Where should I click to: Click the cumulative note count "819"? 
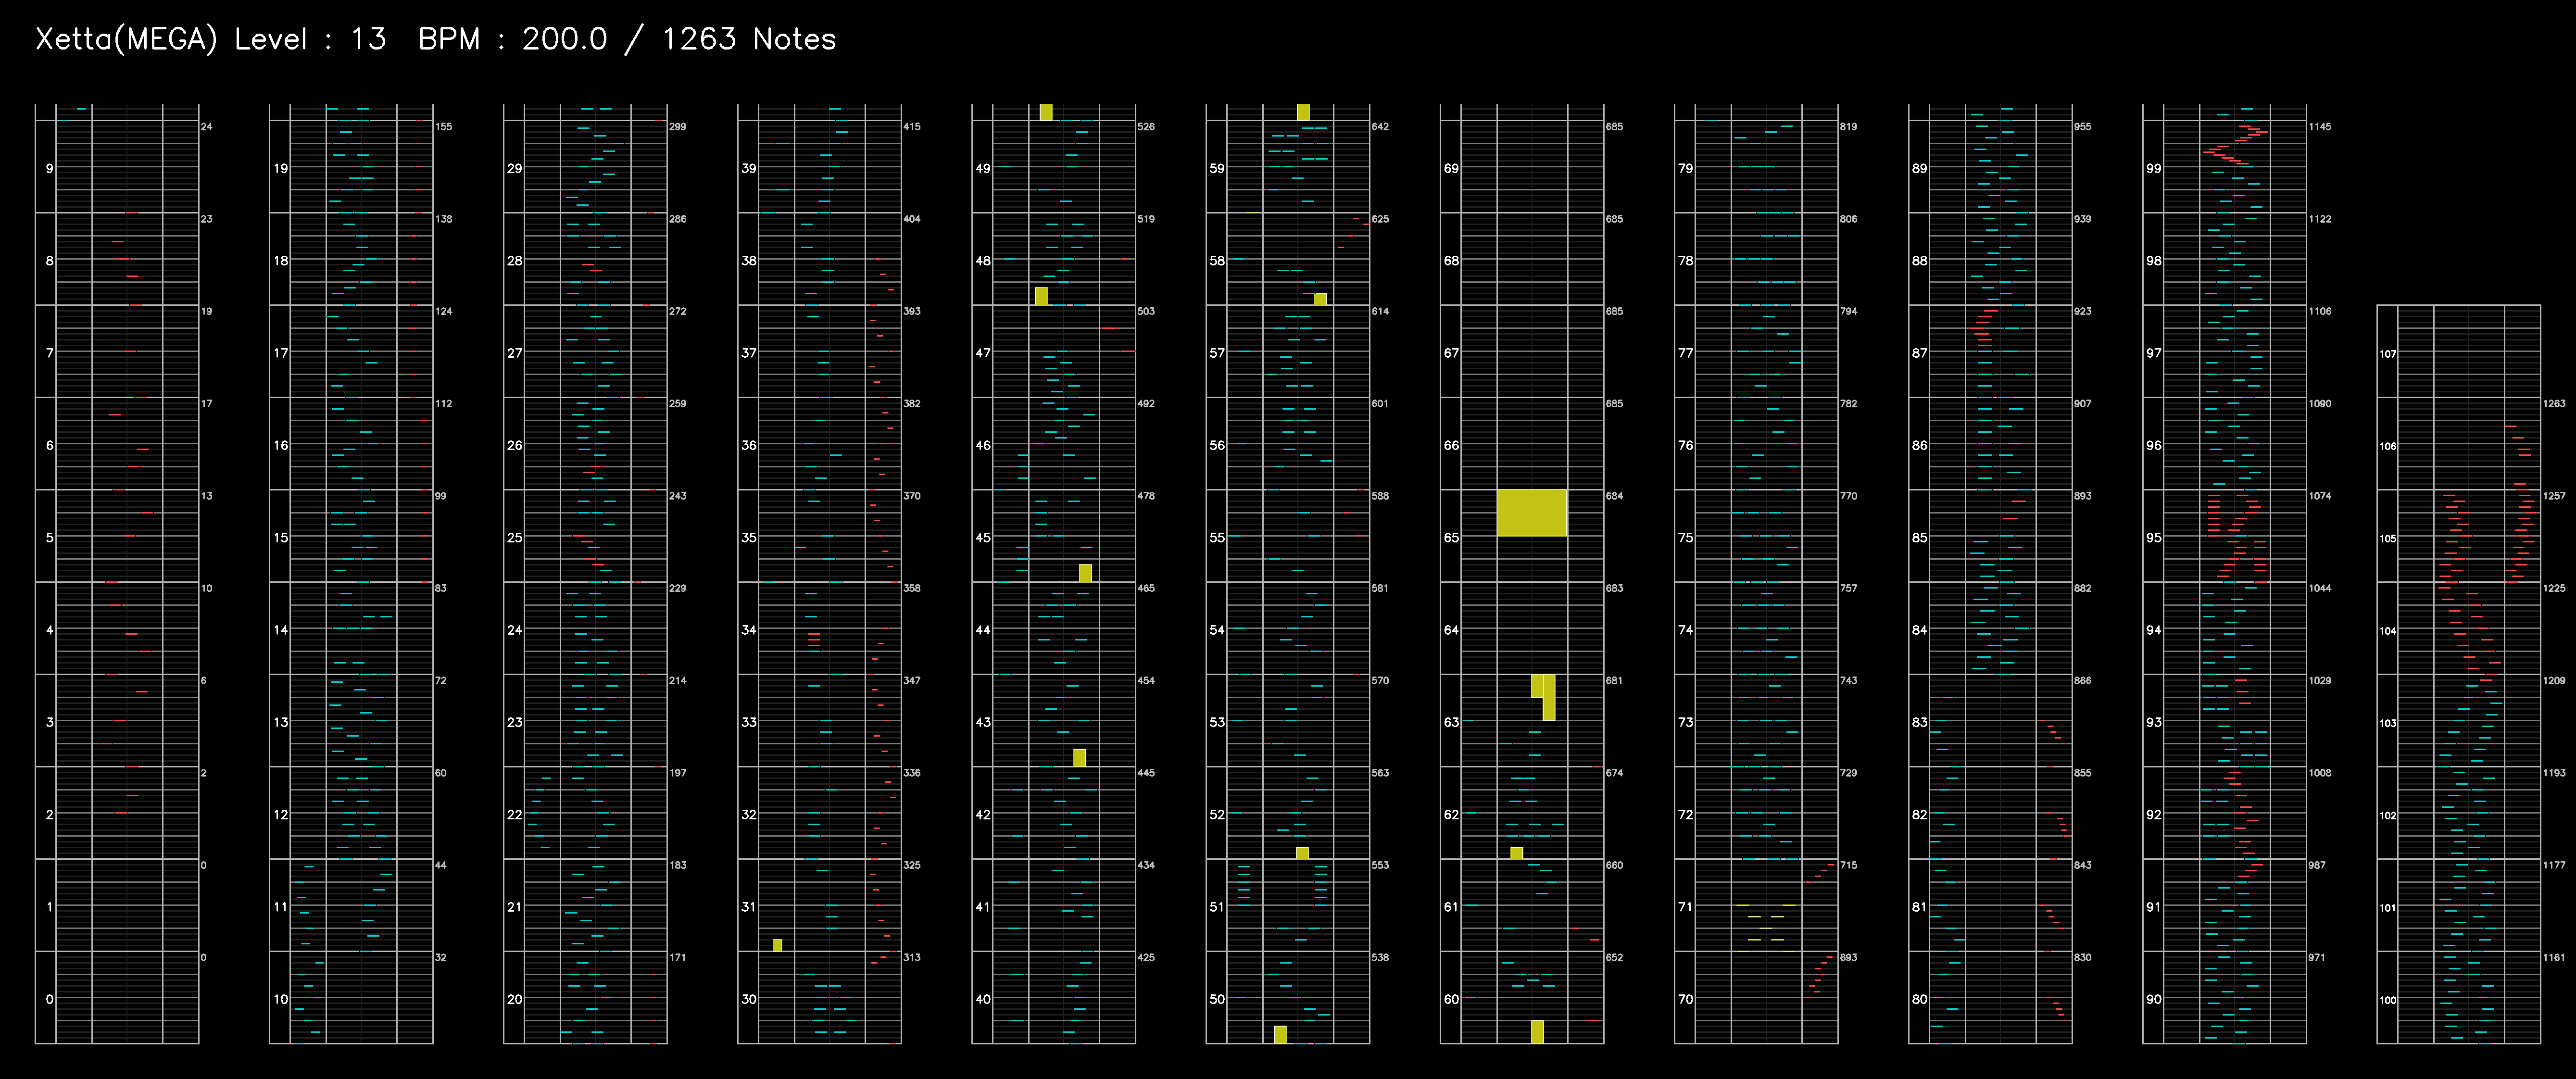[x=1848, y=127]
